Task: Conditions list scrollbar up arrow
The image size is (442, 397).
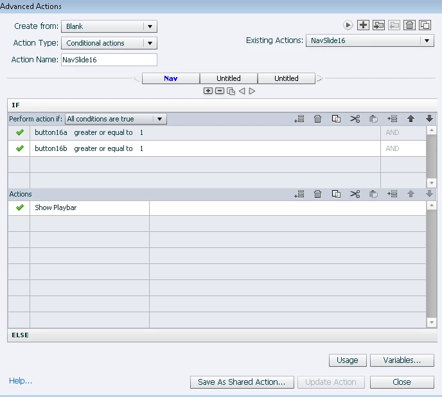Action: [x=432, y=130]
